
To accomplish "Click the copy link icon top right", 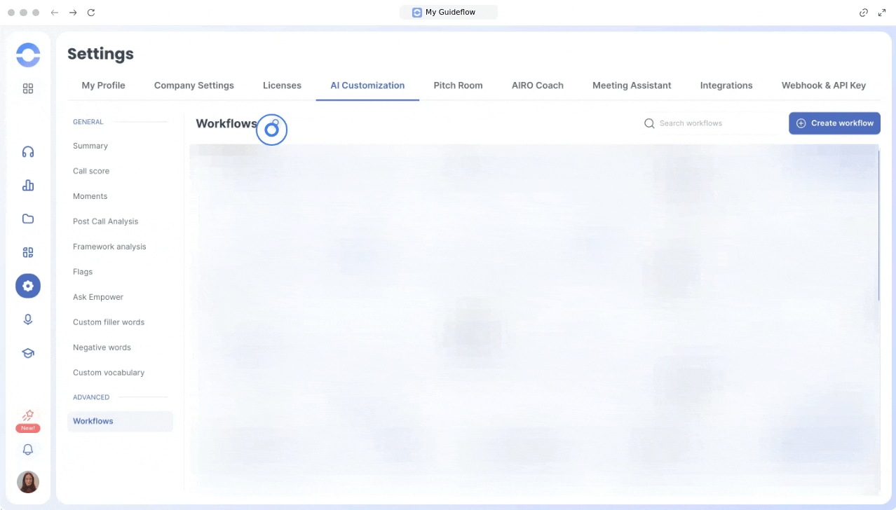I will pos(864,13).
